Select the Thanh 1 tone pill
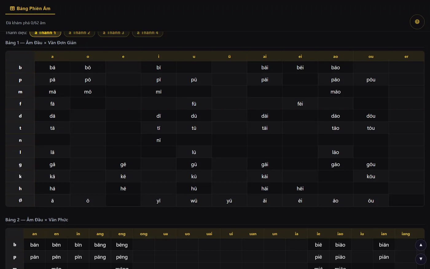This screenshot has width=430, height=269. (x=45, y=33)
